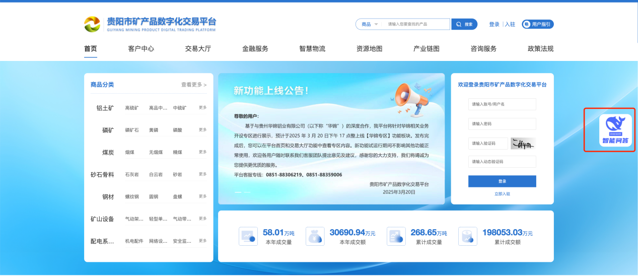
Task: Click the 本年成交量 statistics icon
Action: tap(248, 236)
